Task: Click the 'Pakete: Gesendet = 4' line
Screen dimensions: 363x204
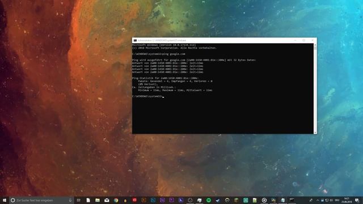Action: coord(175,81)
